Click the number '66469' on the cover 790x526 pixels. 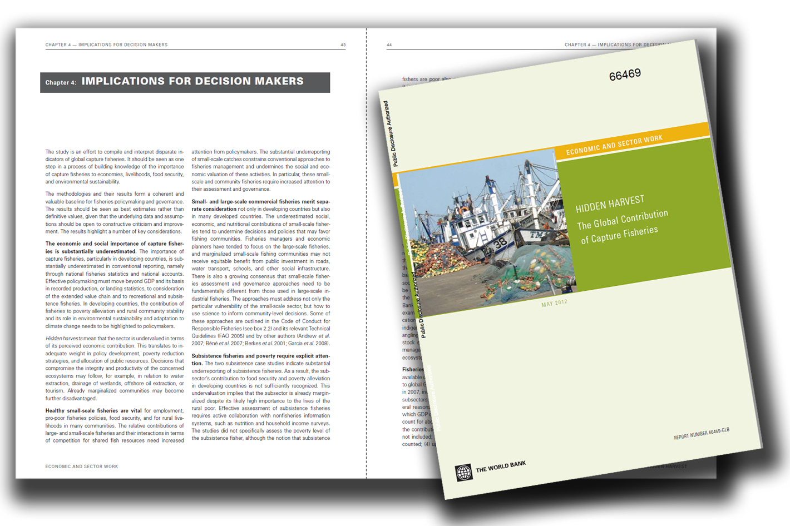click(625, 75)
